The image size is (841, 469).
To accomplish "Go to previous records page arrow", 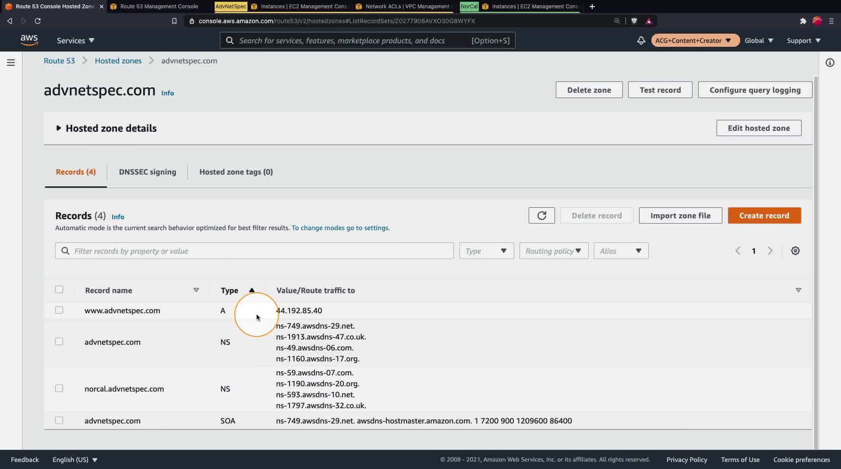I will [x=738, y=251].
